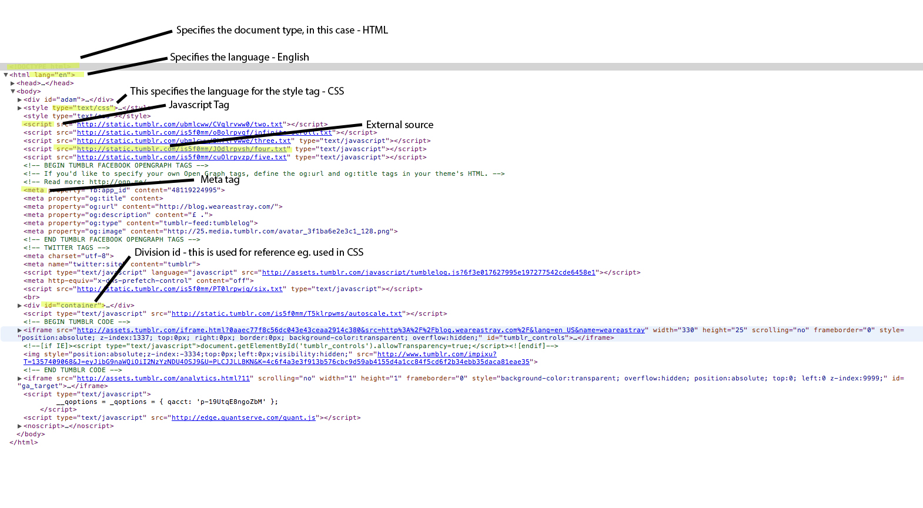Select the meta charset="utf-8" row

pos(69,256)
